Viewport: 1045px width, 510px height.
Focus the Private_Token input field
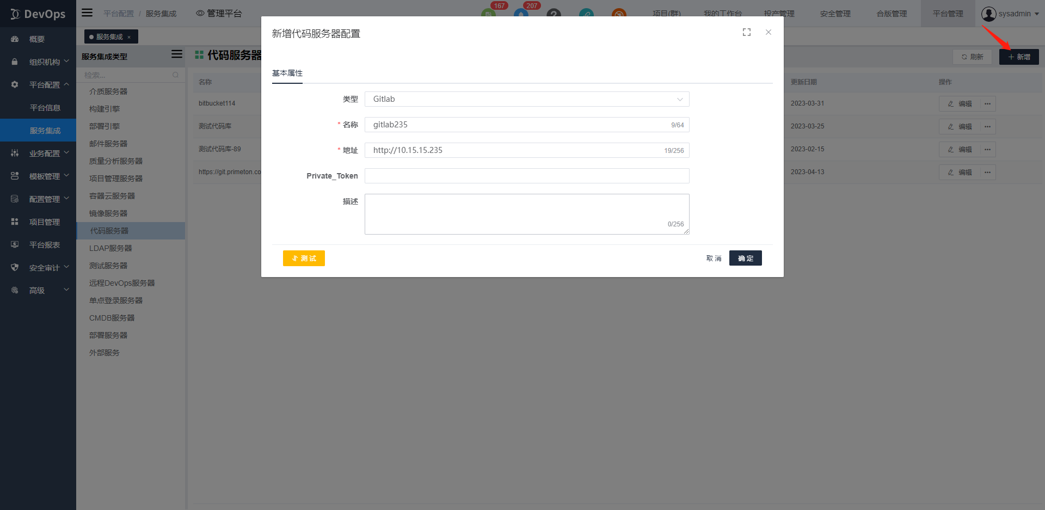point(527,176)
